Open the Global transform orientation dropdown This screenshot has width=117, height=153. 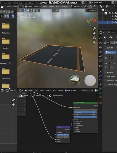tap(76, 6)
